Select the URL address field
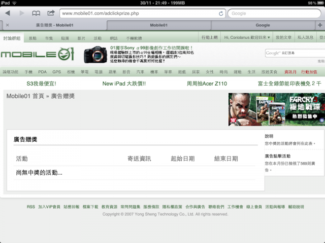This screenshot has width=325, height=243. coord(142,14)
